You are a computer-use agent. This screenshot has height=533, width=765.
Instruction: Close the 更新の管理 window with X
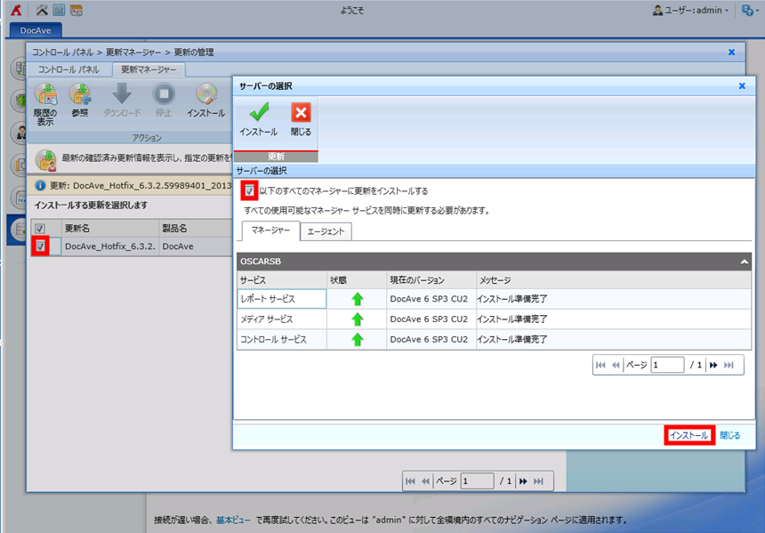click(731, 52)
